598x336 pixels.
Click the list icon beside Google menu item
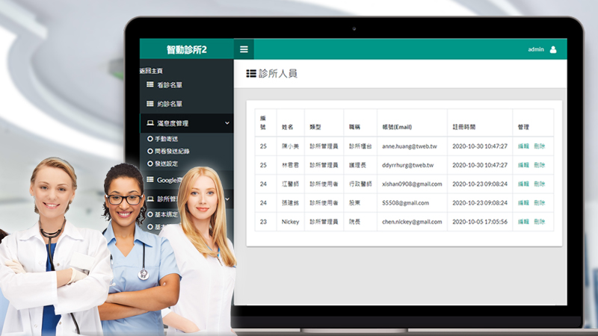tap(149, 180)
